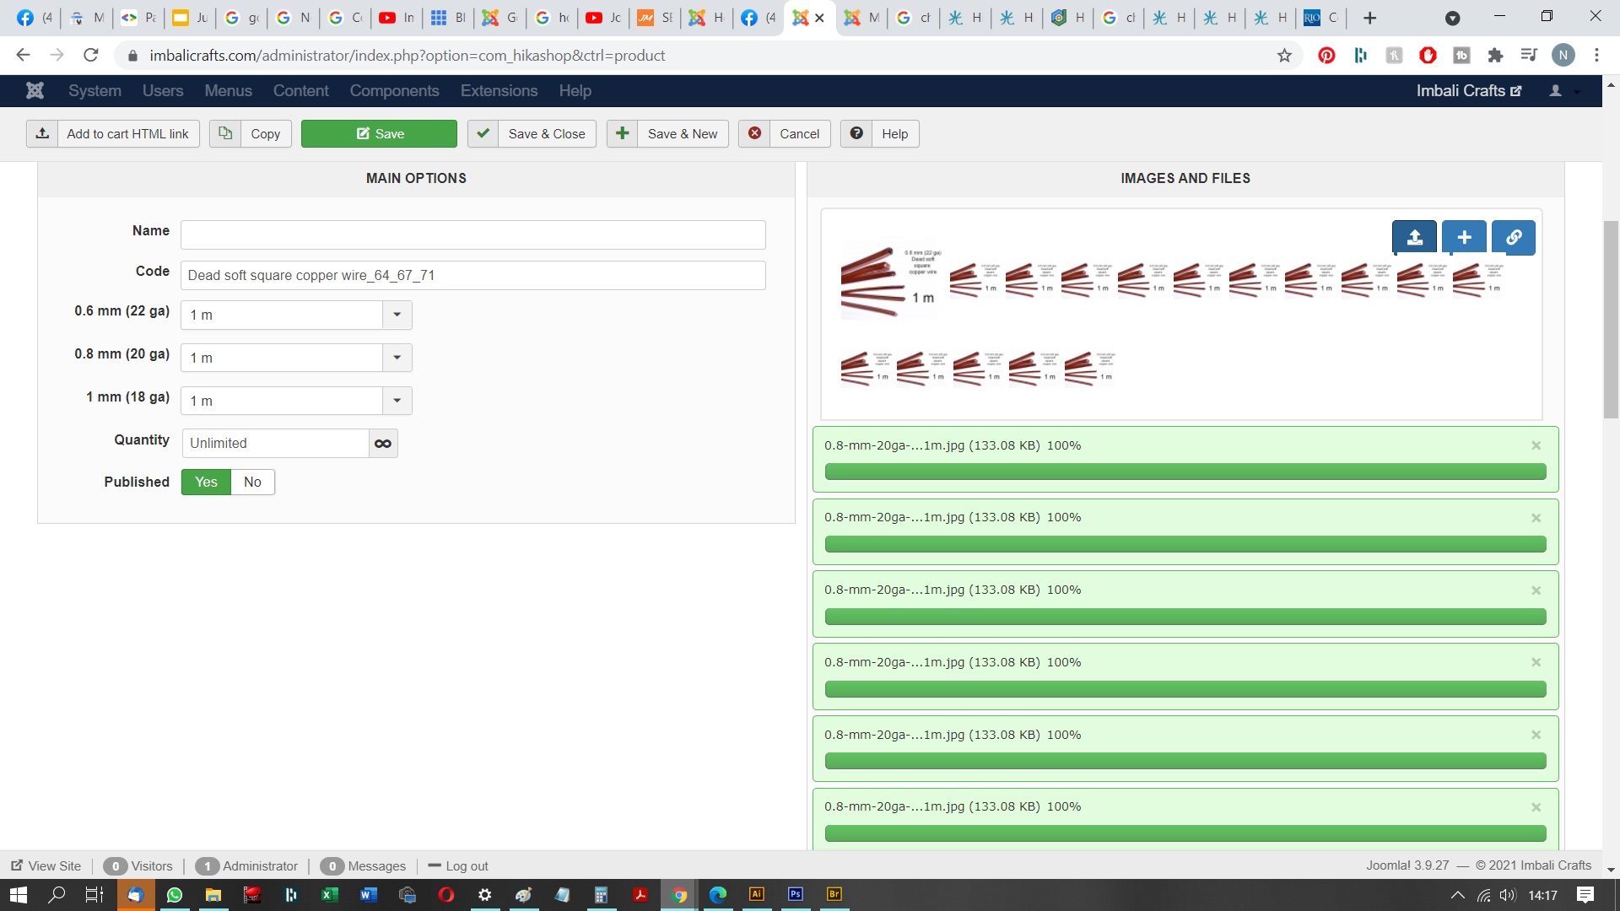The height and width of the screenshot is (911, 1620).
Task: Click the Save & Close button
Action: pos(532,134)
